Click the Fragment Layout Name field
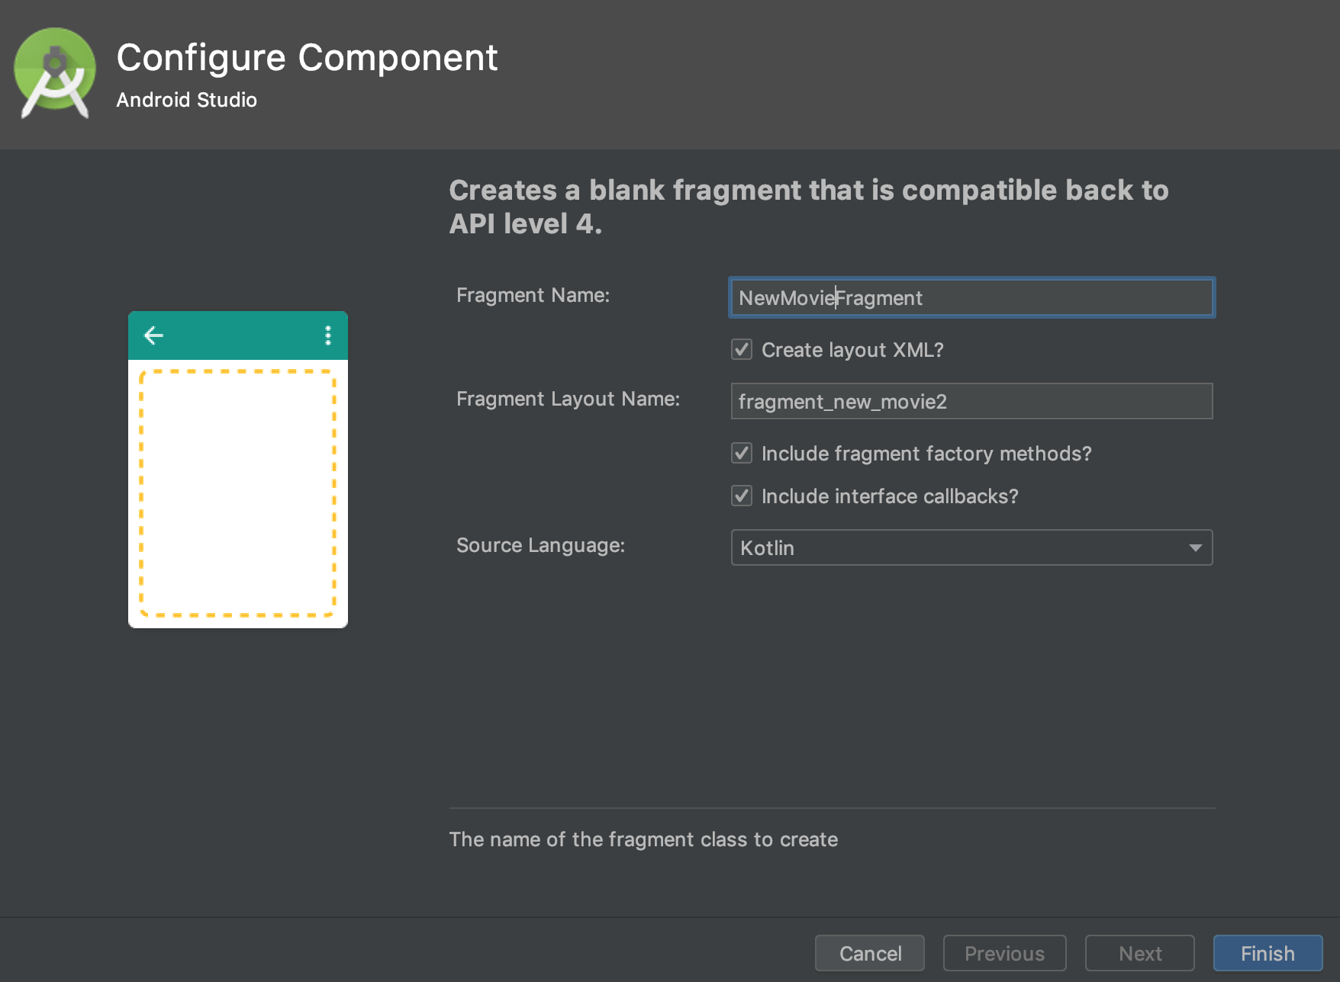The image size is (1340, 982). pos(971,402)
